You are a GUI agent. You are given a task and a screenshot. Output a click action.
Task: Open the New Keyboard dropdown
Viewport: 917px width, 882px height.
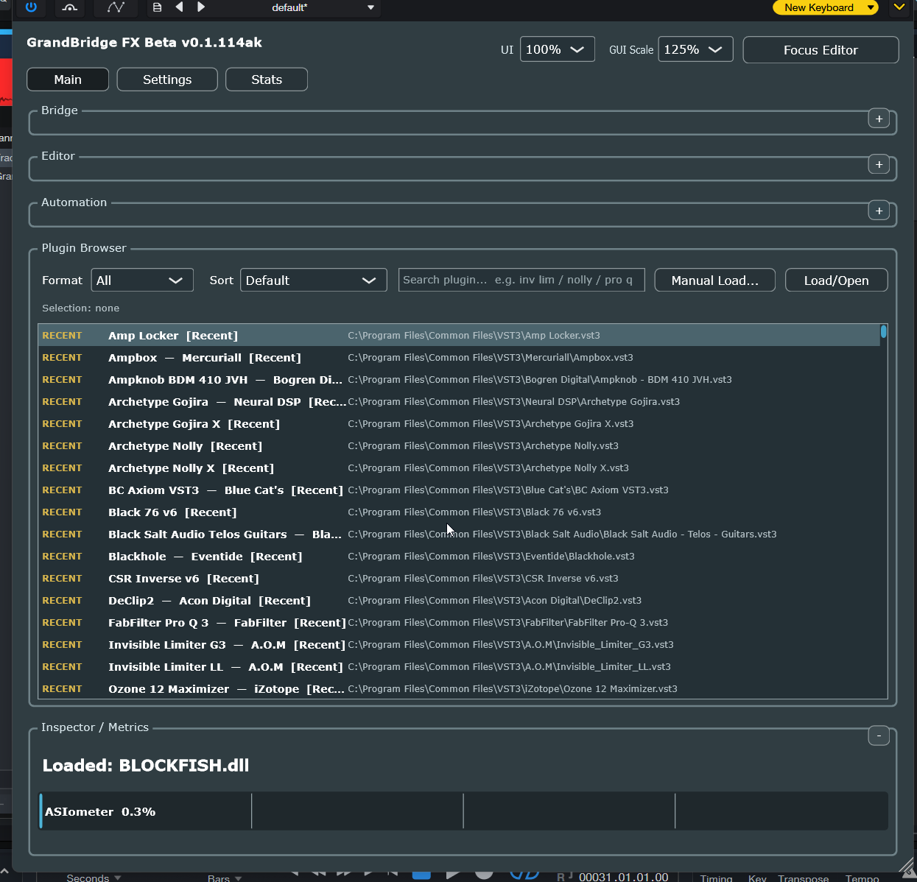(826, 7)
